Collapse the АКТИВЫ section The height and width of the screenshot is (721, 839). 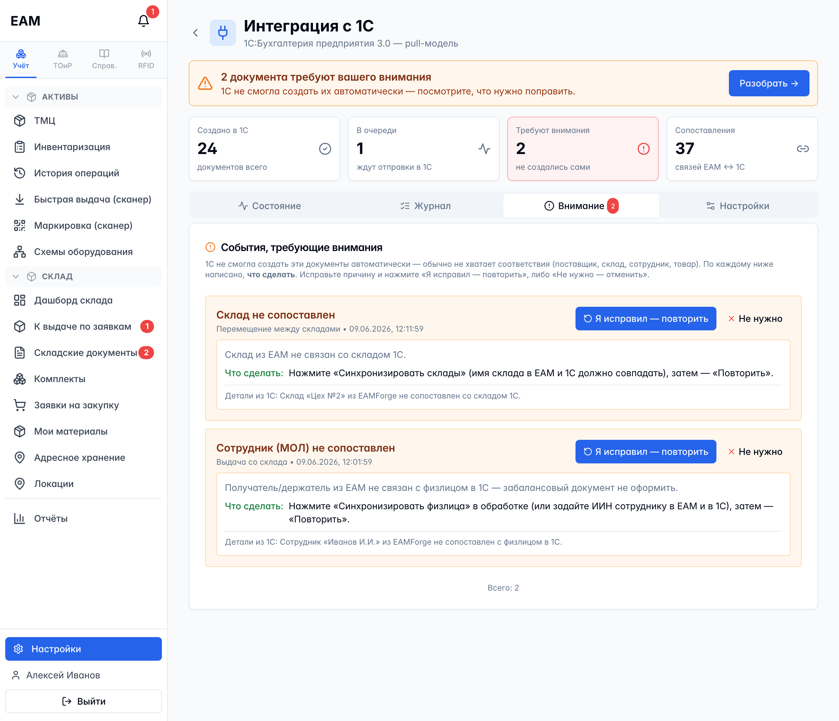tap(84, 97)
